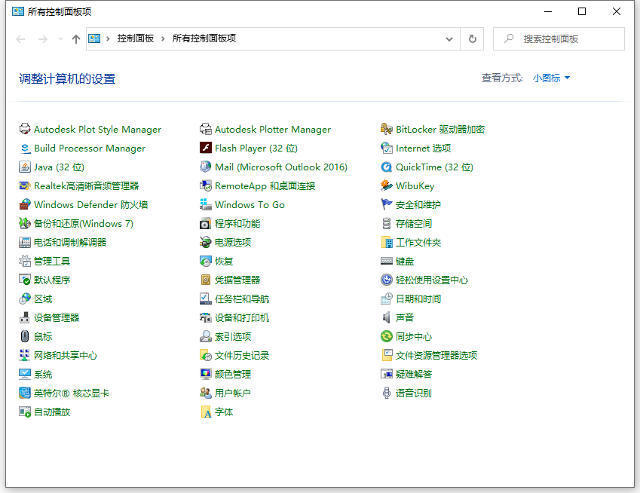The height and width of the screenshot is (493, 640).
Task: Open the 电话和调制解调器 icon
Action: [x=25, y=243]
